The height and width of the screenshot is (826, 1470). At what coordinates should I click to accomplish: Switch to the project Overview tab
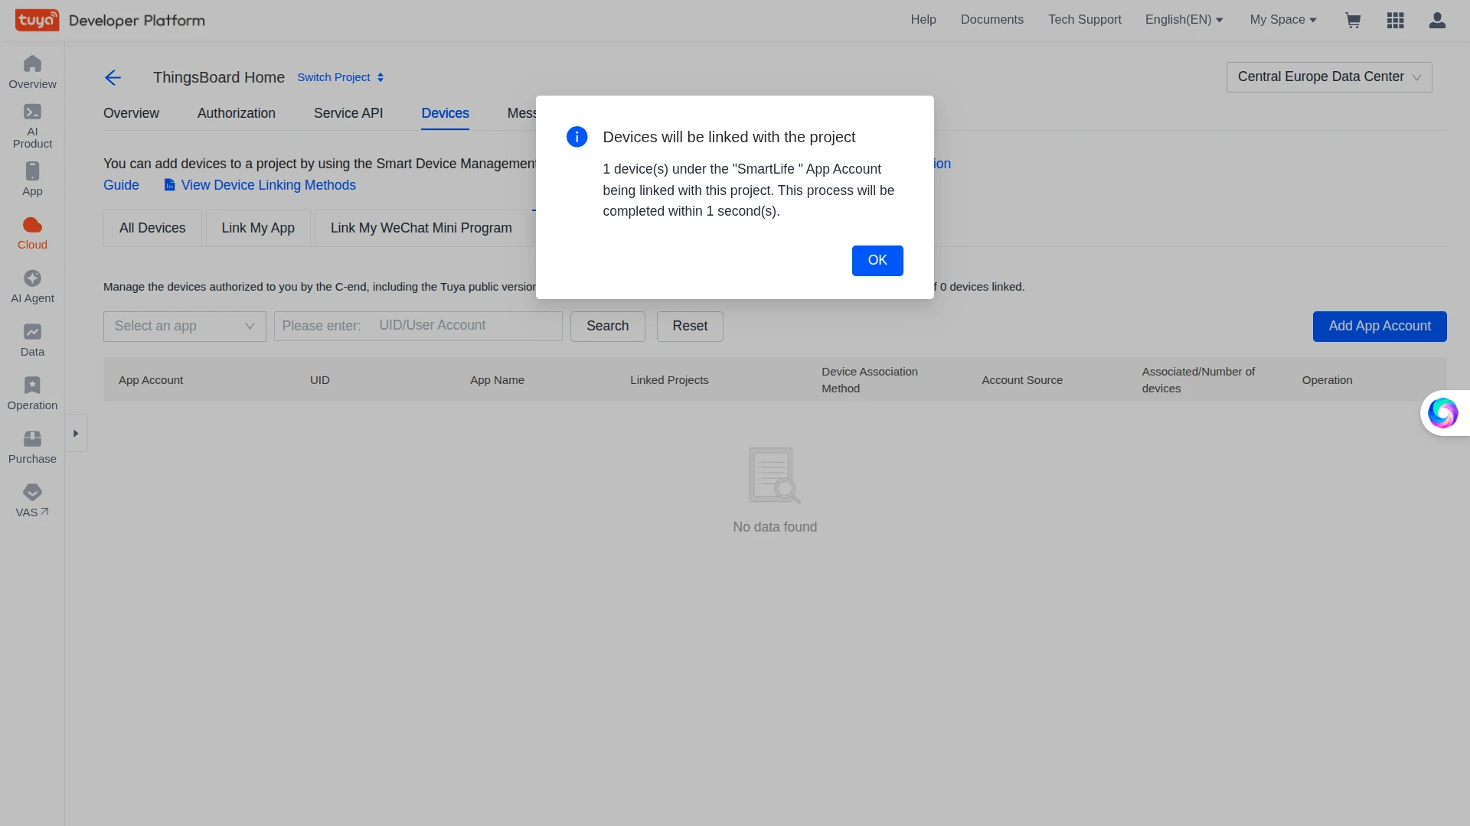pyautogui.click(x=131, y=113)
